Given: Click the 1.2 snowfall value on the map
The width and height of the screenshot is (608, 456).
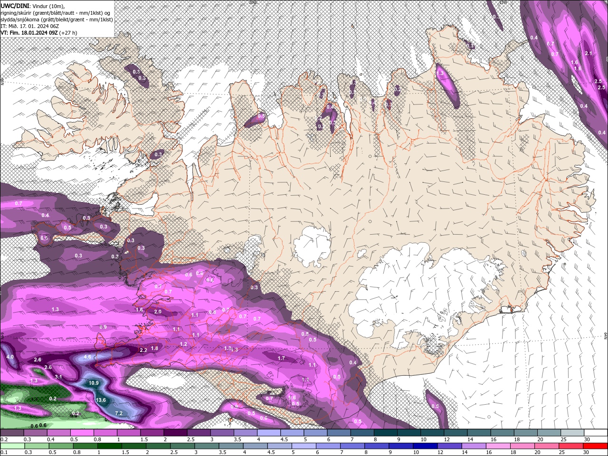Looking at the screenshot, I should point(184,344).
